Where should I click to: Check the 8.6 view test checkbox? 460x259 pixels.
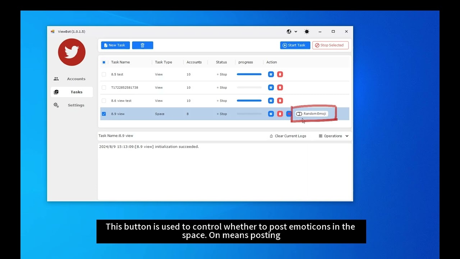104,101
